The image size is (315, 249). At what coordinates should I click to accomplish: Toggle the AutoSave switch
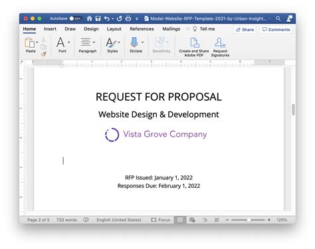click(75, 19)
